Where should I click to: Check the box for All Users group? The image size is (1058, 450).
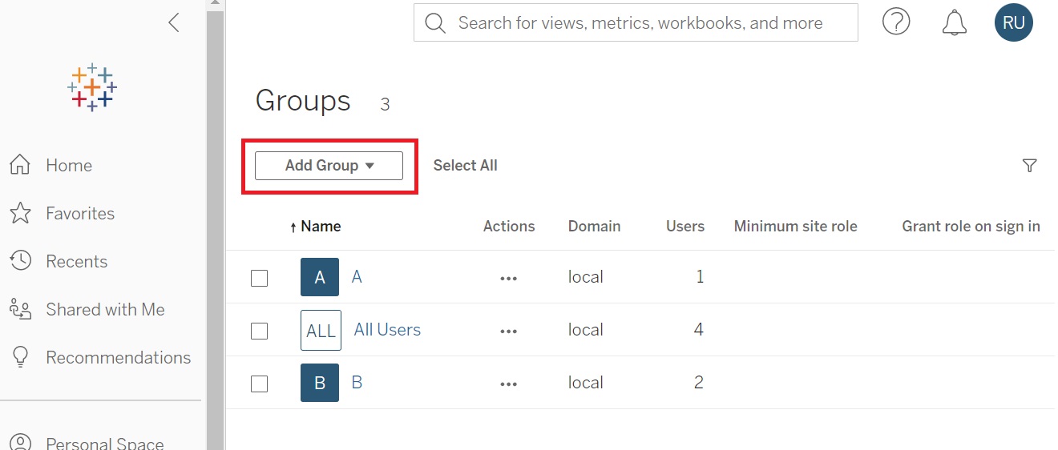(259, 331)
